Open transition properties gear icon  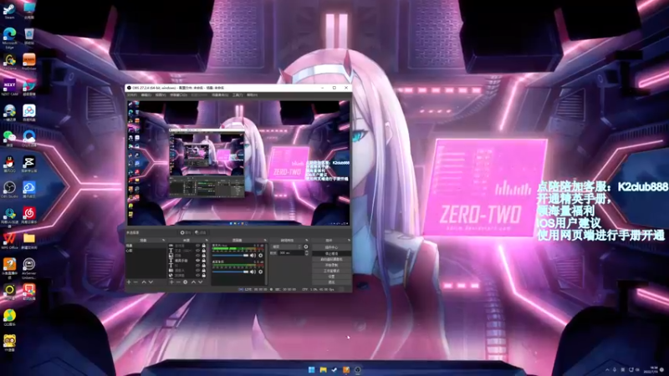pyautogui.click(x=306, y=246)
